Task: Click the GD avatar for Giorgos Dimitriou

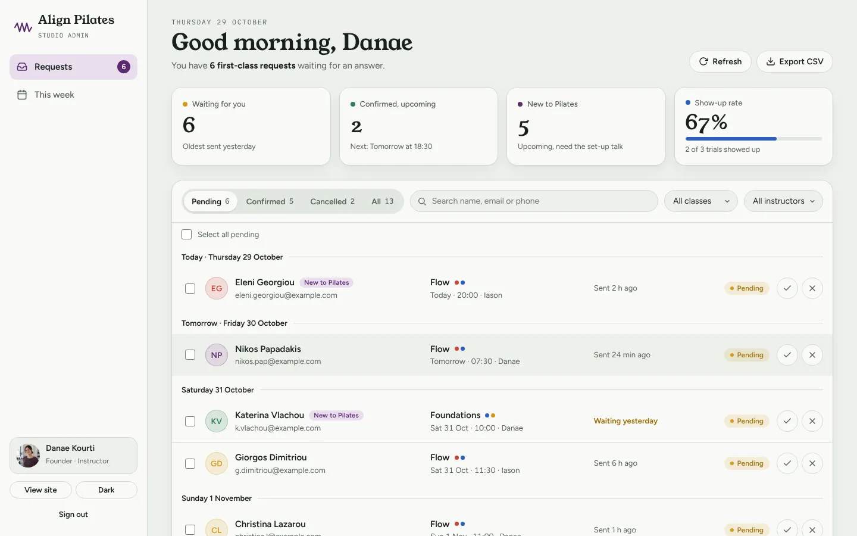Action: tap(217, 463)
